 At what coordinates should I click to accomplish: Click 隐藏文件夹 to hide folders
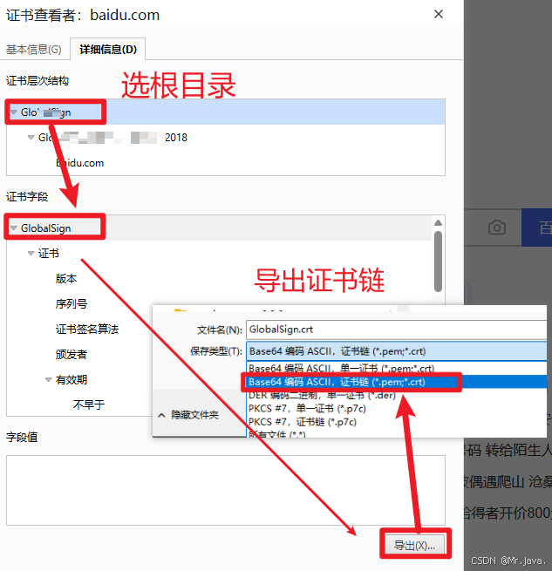point(188,415)
